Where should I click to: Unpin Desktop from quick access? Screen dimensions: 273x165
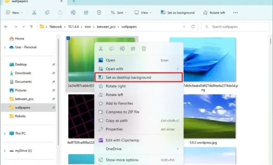click(54, 64)
